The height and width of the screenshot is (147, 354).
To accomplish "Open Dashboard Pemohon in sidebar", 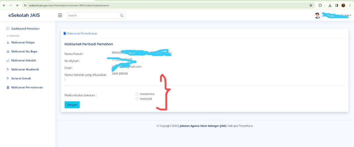I will (x=25, y=29).
